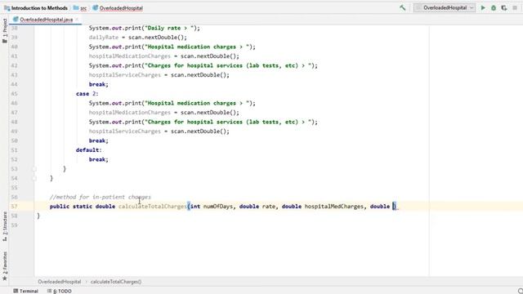Open the Project tool window sidebar tab
The width and height of the screenshot is (523, 294).
(x=5, y=31)
